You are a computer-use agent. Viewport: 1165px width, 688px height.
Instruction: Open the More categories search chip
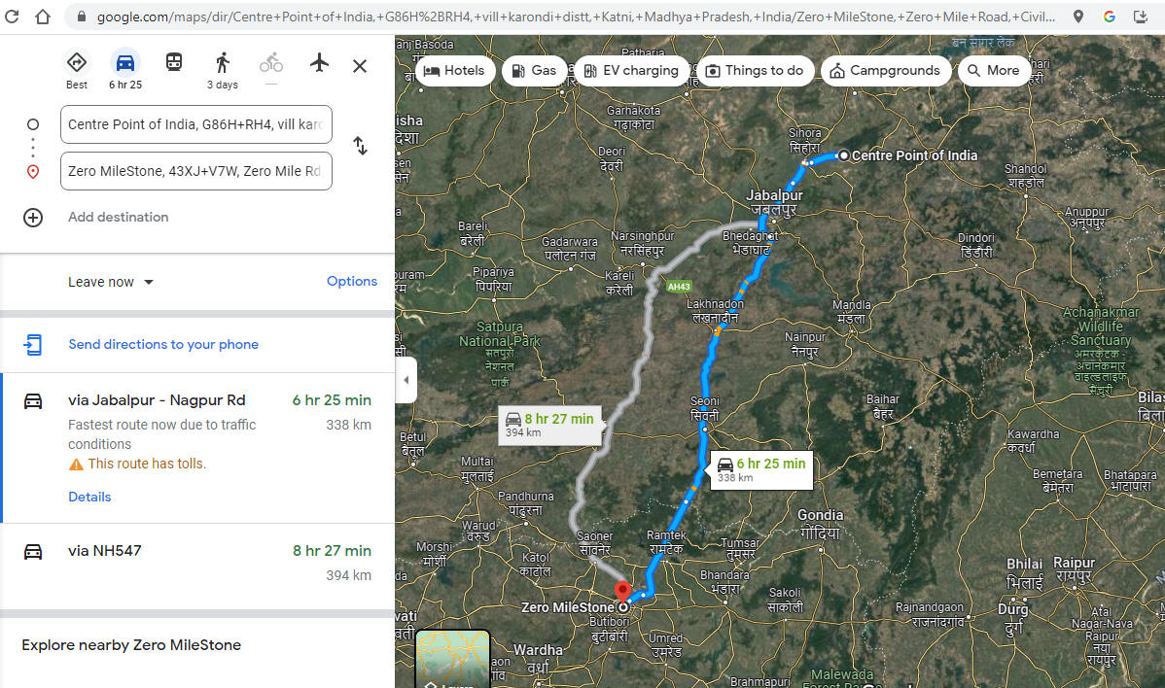(x=994, y=70)
